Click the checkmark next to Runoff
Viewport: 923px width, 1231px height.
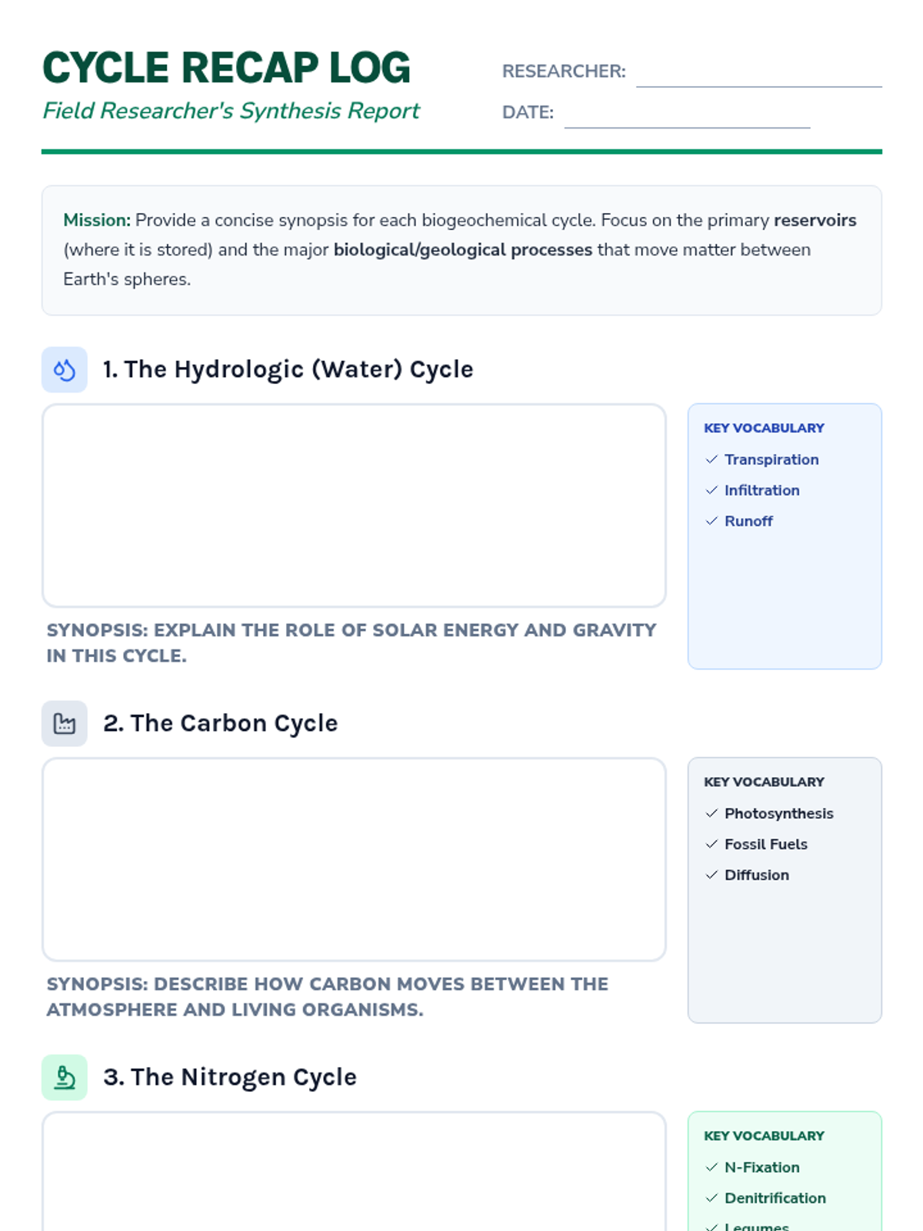click(x=711, y=521)
